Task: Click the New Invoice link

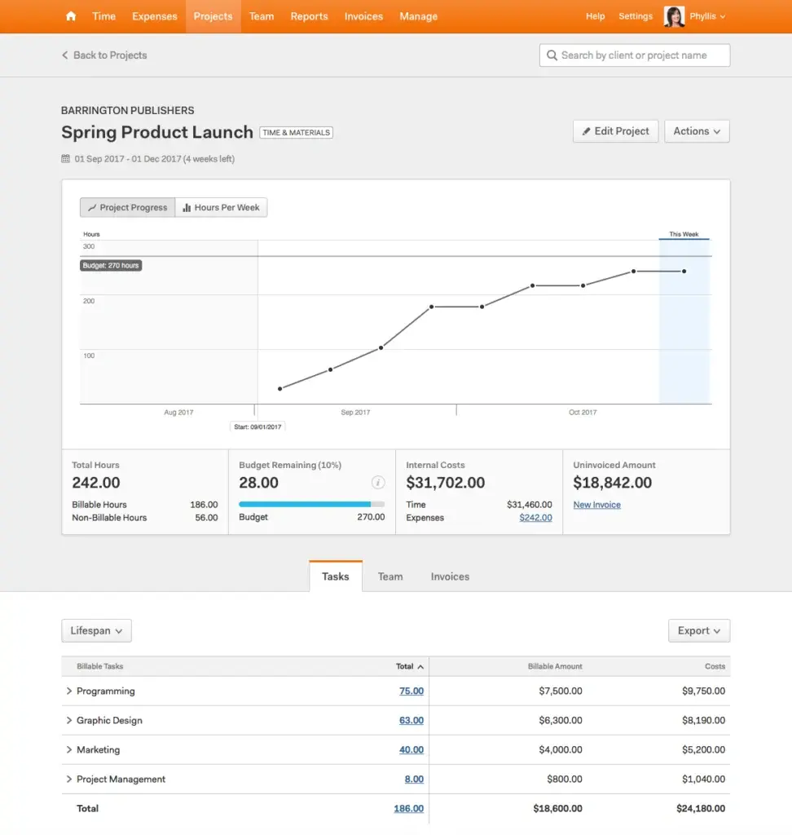Action: [596, 505]
